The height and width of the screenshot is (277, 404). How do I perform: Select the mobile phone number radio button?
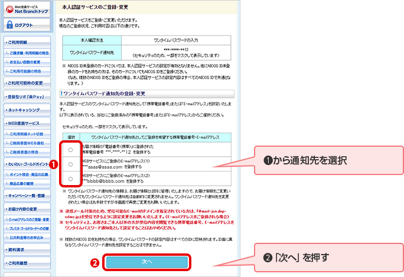point(71,151)
